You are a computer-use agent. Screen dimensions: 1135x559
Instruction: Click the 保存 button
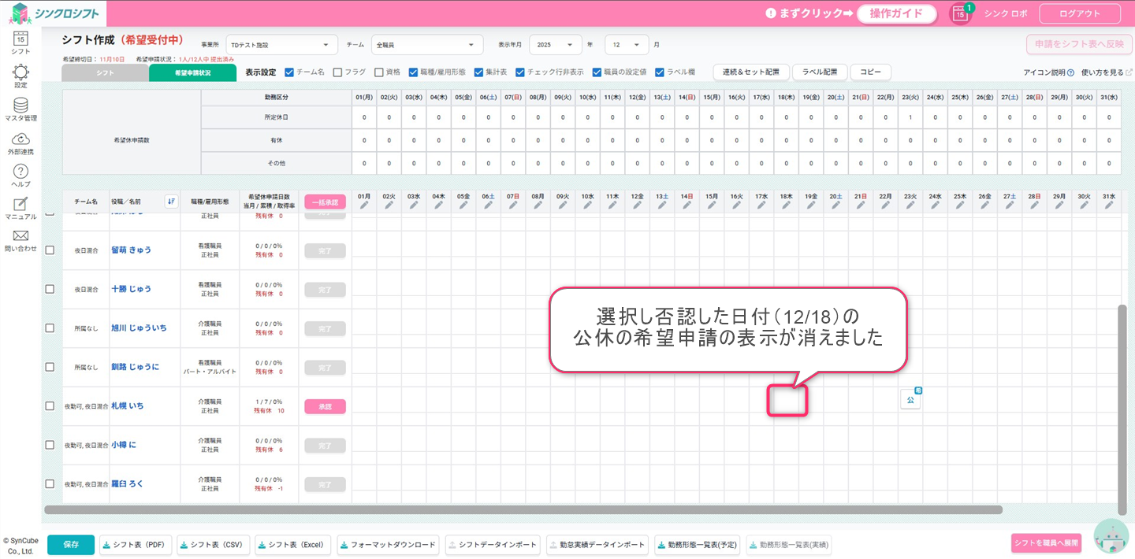click(70, 545)
